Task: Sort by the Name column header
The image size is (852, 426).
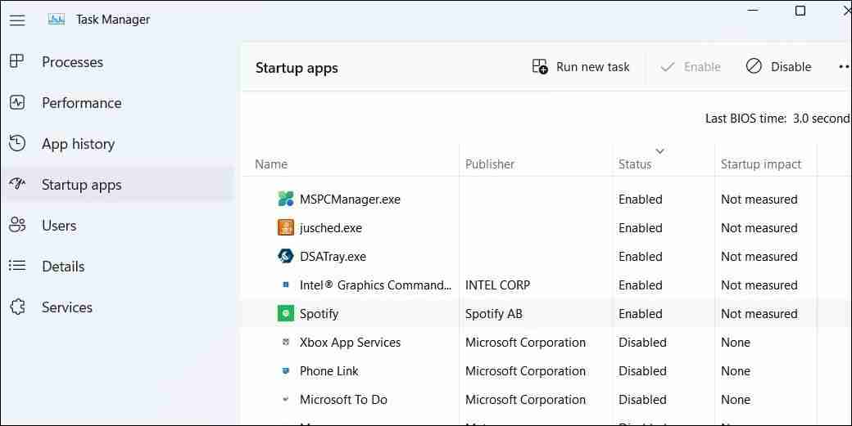Action: (271, 164)
